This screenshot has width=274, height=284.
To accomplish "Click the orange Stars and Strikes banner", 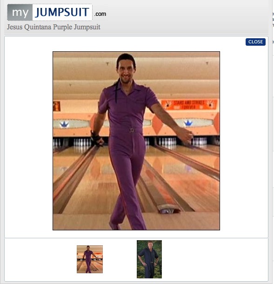I will [x=189, y=104].
